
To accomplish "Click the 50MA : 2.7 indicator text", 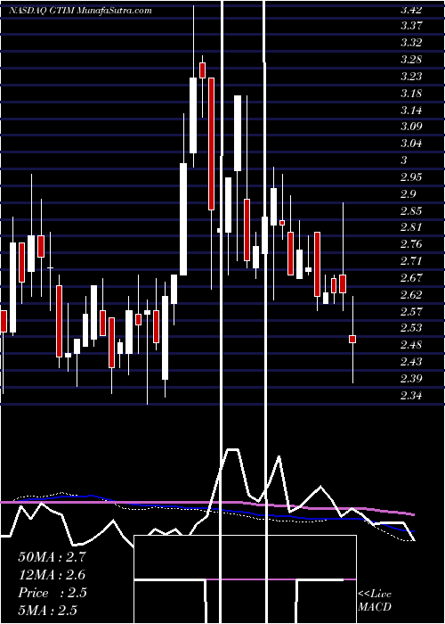I will pyautogui.click(x=52, y=557).
